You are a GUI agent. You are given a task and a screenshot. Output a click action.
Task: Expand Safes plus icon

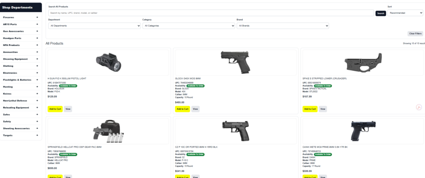37,115
